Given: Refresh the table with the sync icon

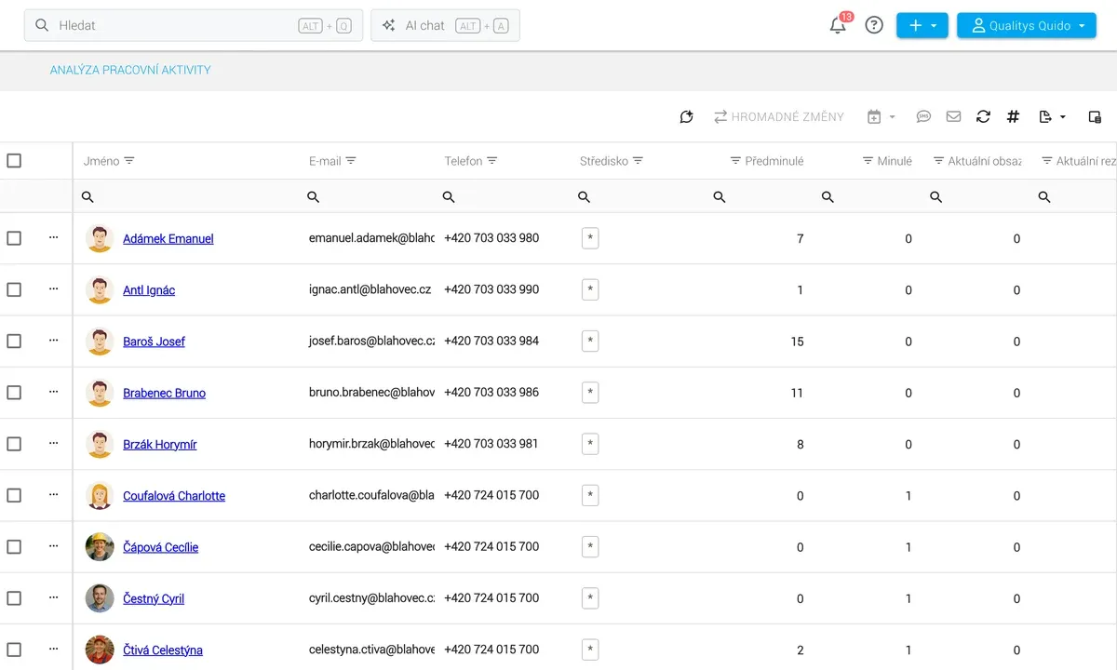Looking at the screenshot, I should pos(983,117).
